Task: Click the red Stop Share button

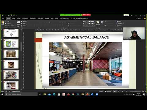Action: (86, 15)
